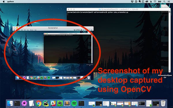Screen dimensions: 173x108
Task: Click the droplet icon in menu bar
Action: coord(151,1)
